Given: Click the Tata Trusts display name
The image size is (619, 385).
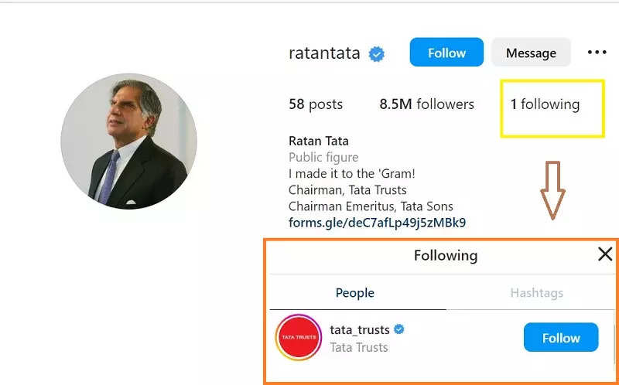Looking at the screenshot, I should click(x=359, y=347).
